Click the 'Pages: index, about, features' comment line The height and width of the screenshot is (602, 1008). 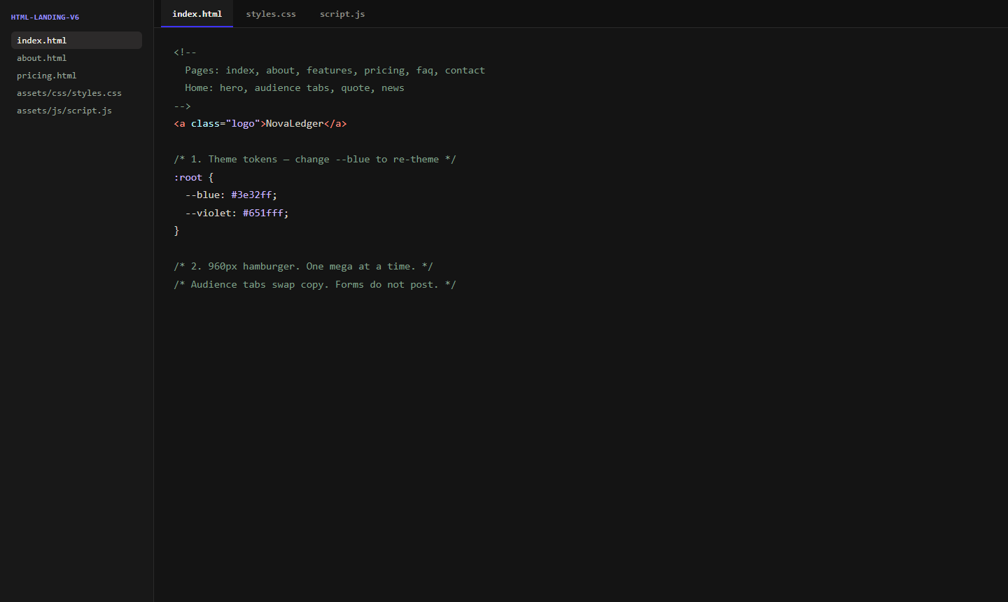coord(335,71)
